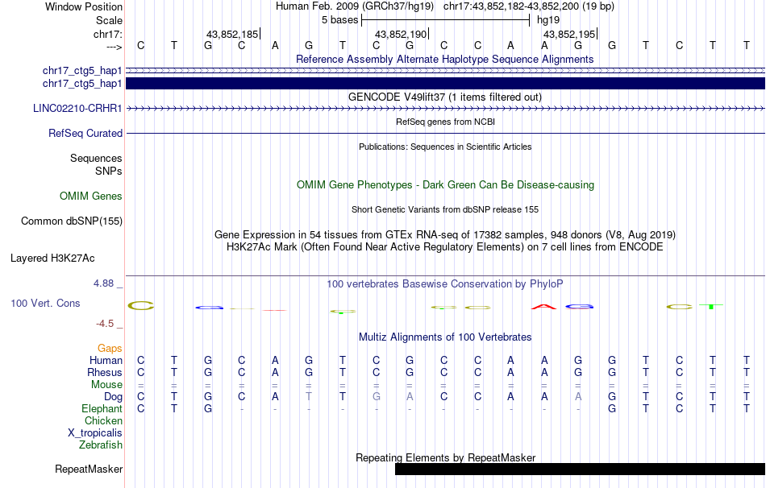Click the 5 bases scale bar
Screen dimensions: 766x488
(x=446, y=20)
